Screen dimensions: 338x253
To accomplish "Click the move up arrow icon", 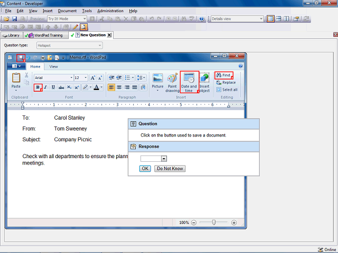I will 48,27.
